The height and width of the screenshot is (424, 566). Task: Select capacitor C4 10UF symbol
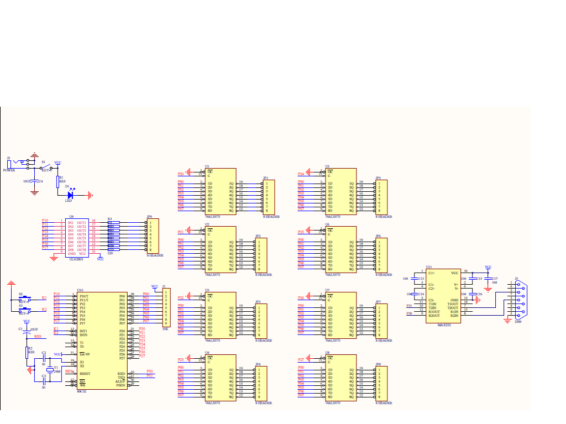tap(34, 181)
